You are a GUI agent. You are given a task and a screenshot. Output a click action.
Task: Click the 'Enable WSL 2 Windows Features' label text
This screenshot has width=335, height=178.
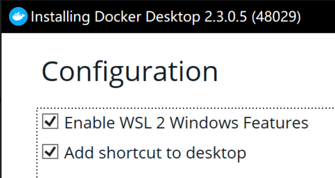tap(186, 123)
